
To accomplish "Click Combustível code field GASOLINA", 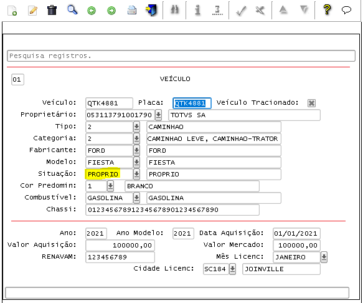I will [109, 198].
